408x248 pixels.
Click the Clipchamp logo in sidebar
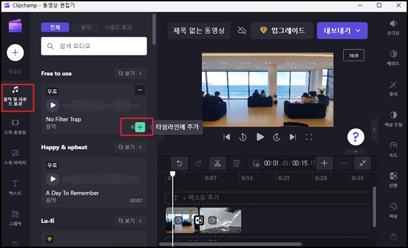click(15, 26)
